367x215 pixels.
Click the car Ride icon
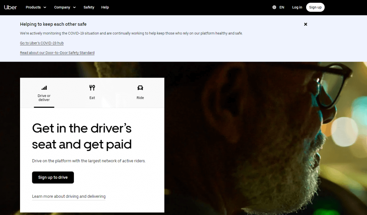point(140,88)
